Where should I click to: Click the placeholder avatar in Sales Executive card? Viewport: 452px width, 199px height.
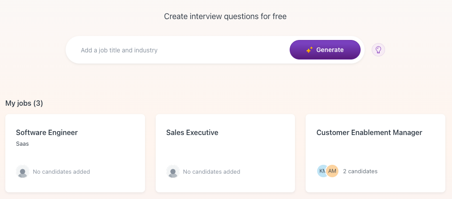tap(173, 171)
